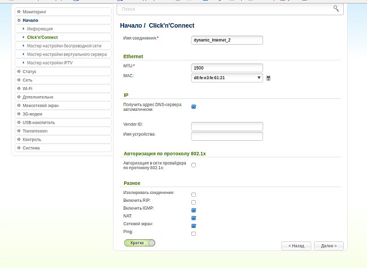
Task: Click the Vendor ID input field
Action: [227, 126]
